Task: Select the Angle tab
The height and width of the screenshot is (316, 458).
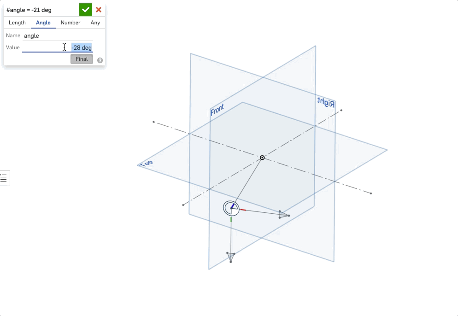Action: (x=43, y=23)
